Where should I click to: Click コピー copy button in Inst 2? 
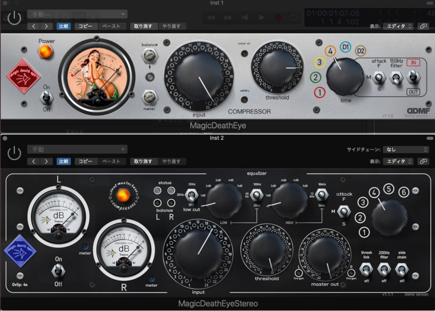[x=85, y=161]
